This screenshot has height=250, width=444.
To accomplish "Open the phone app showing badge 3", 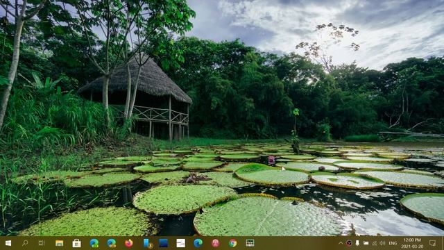I will (x=148, y=243).
